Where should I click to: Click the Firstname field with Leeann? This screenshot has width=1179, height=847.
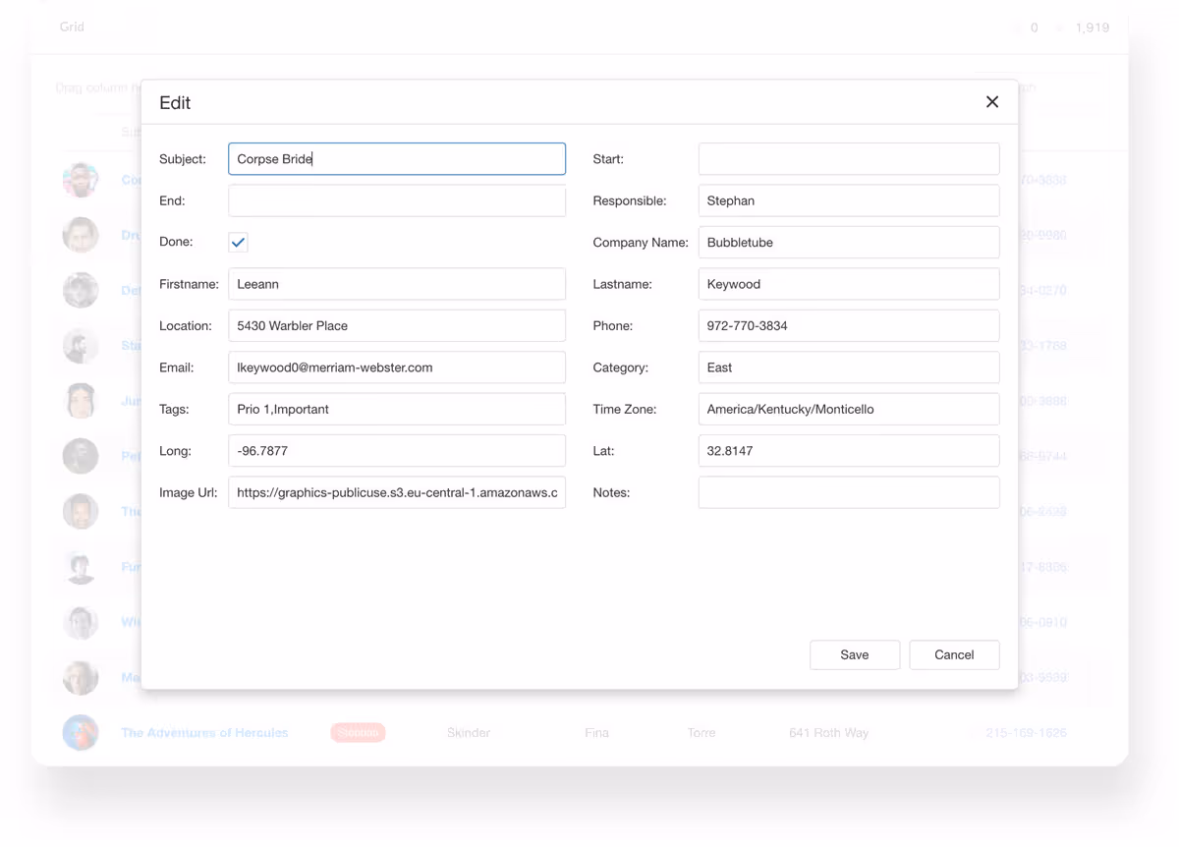coord(397,284)
